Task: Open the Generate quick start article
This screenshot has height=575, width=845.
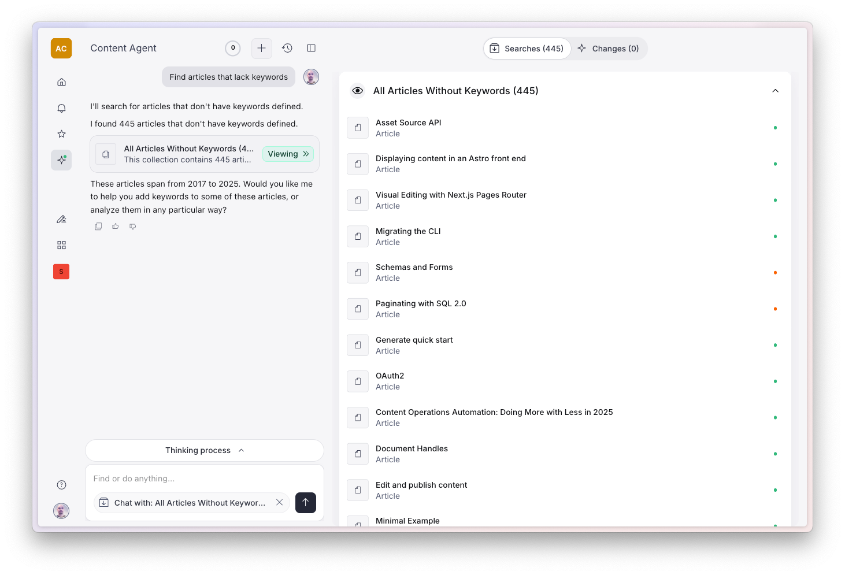Action: (x=565, y=345)
